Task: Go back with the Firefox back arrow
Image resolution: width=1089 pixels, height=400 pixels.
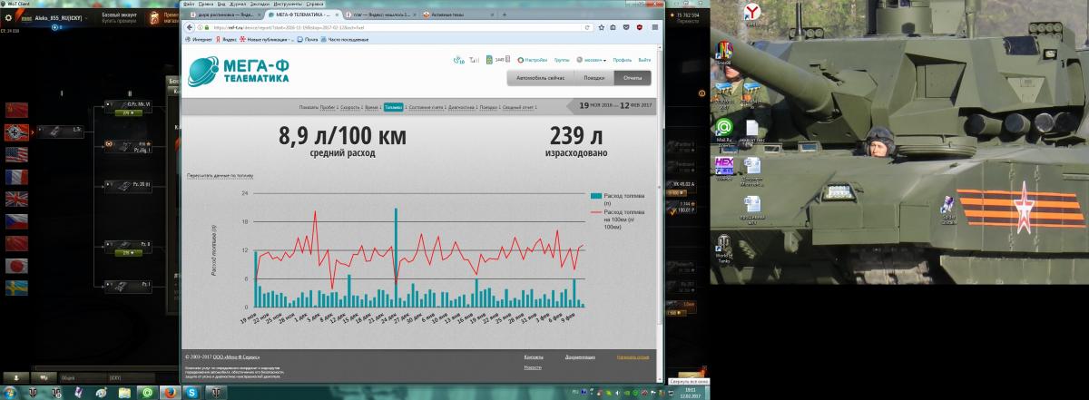Action: [189, 27]
